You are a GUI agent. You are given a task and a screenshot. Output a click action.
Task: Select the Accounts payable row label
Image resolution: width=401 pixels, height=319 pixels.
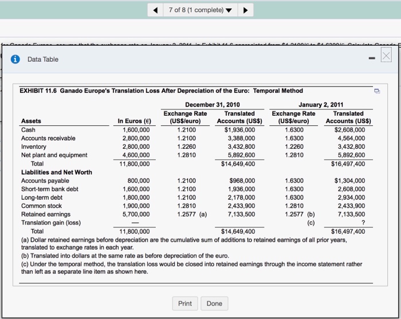click(x=45, y=181)
